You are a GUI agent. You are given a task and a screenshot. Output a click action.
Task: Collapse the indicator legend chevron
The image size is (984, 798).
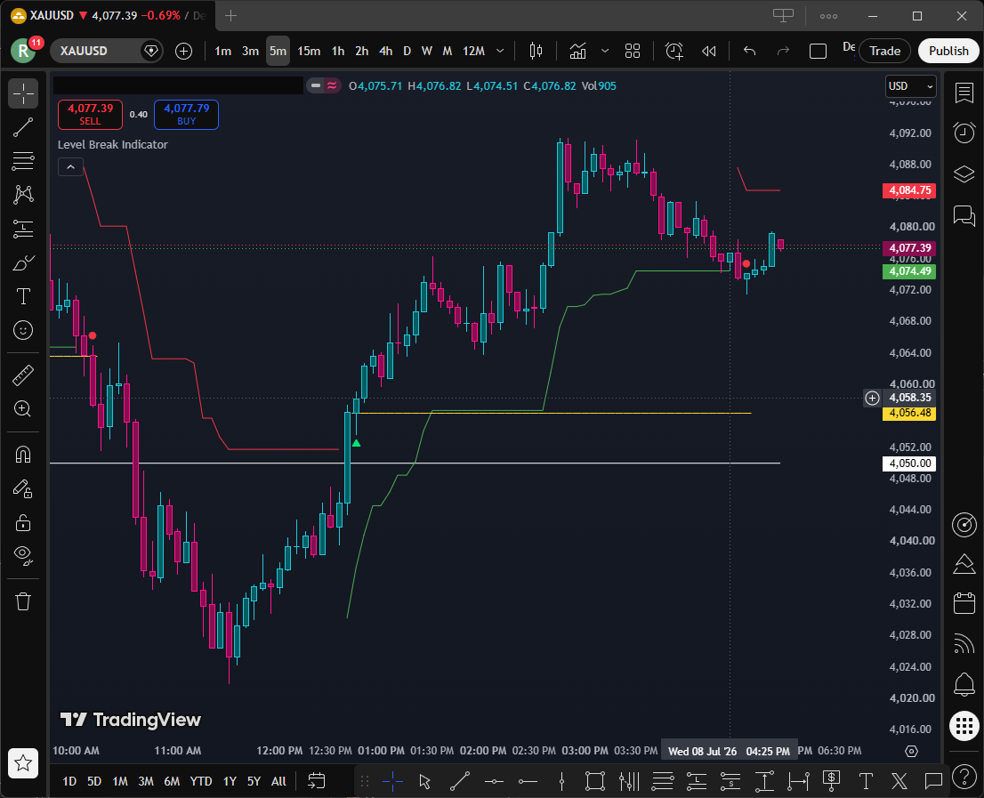[x=70, y=167]
